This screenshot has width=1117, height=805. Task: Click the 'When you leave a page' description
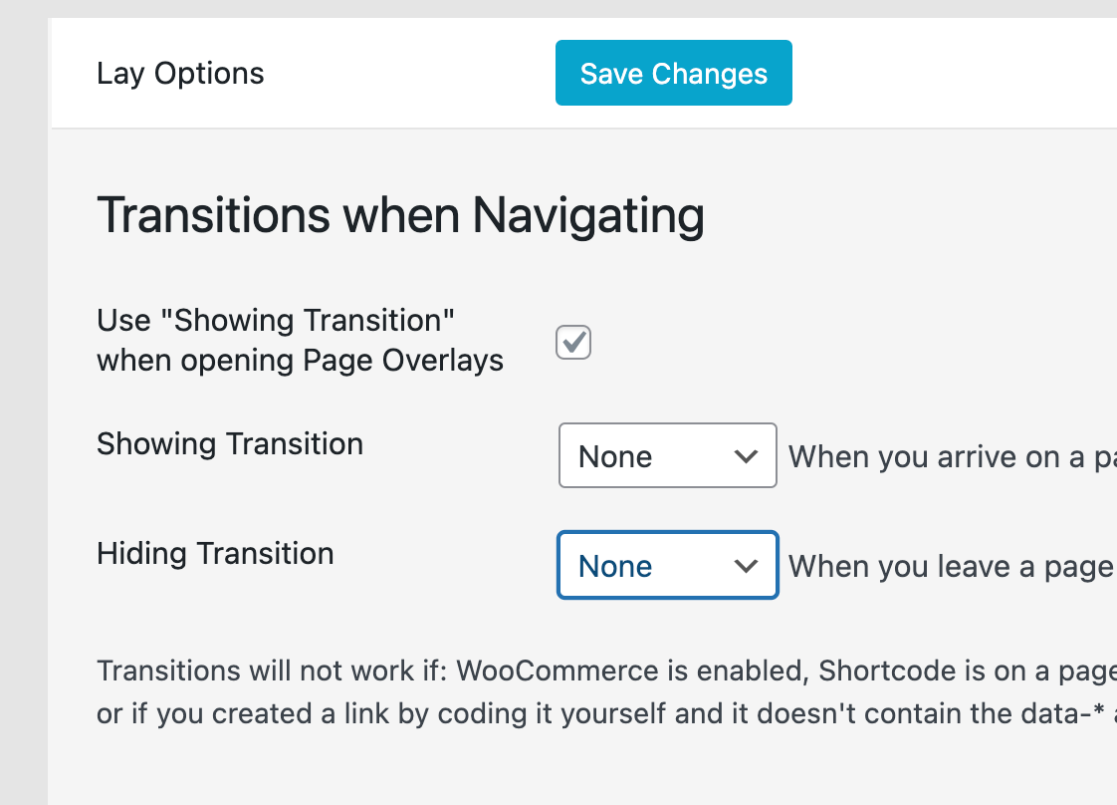(x=951, y=567)
